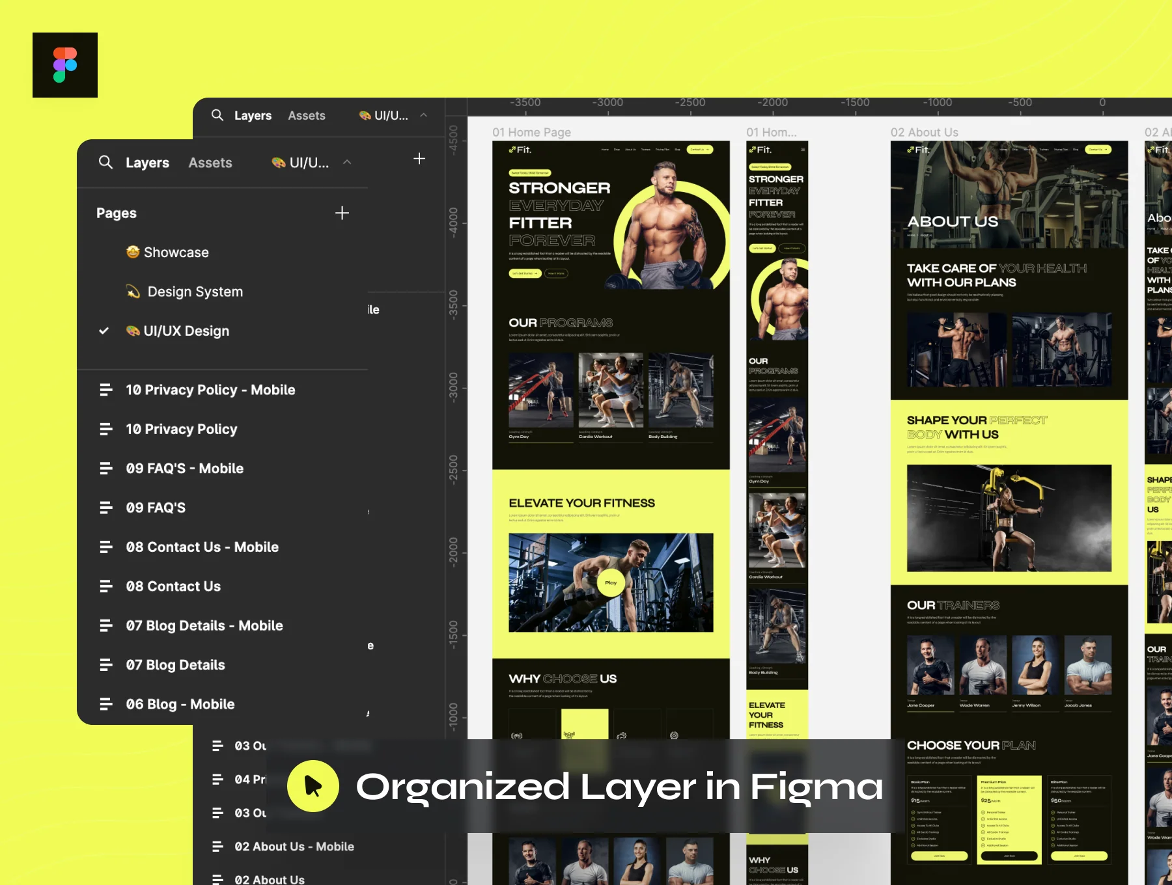Select layer 07 Blog Details

176,664
